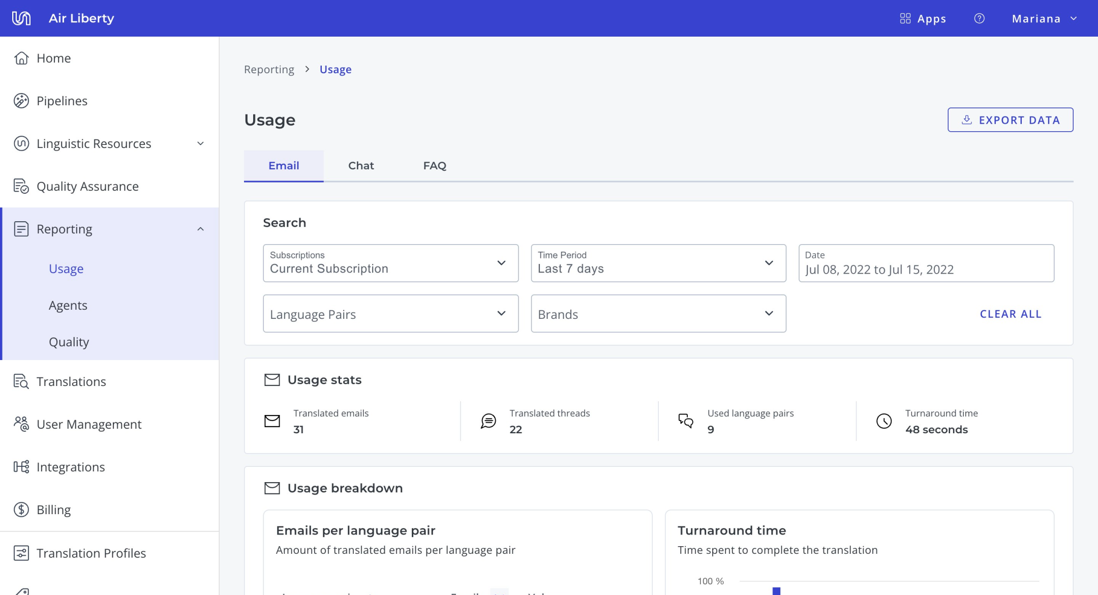Viewport: 1098px width, 595px height.
Task: Click the Date range field
Action: (926, 263)
